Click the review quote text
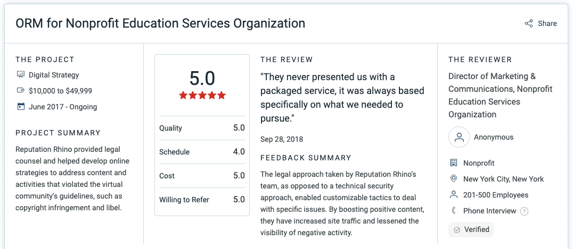573x249 pixels. click(x=342, y=98)
